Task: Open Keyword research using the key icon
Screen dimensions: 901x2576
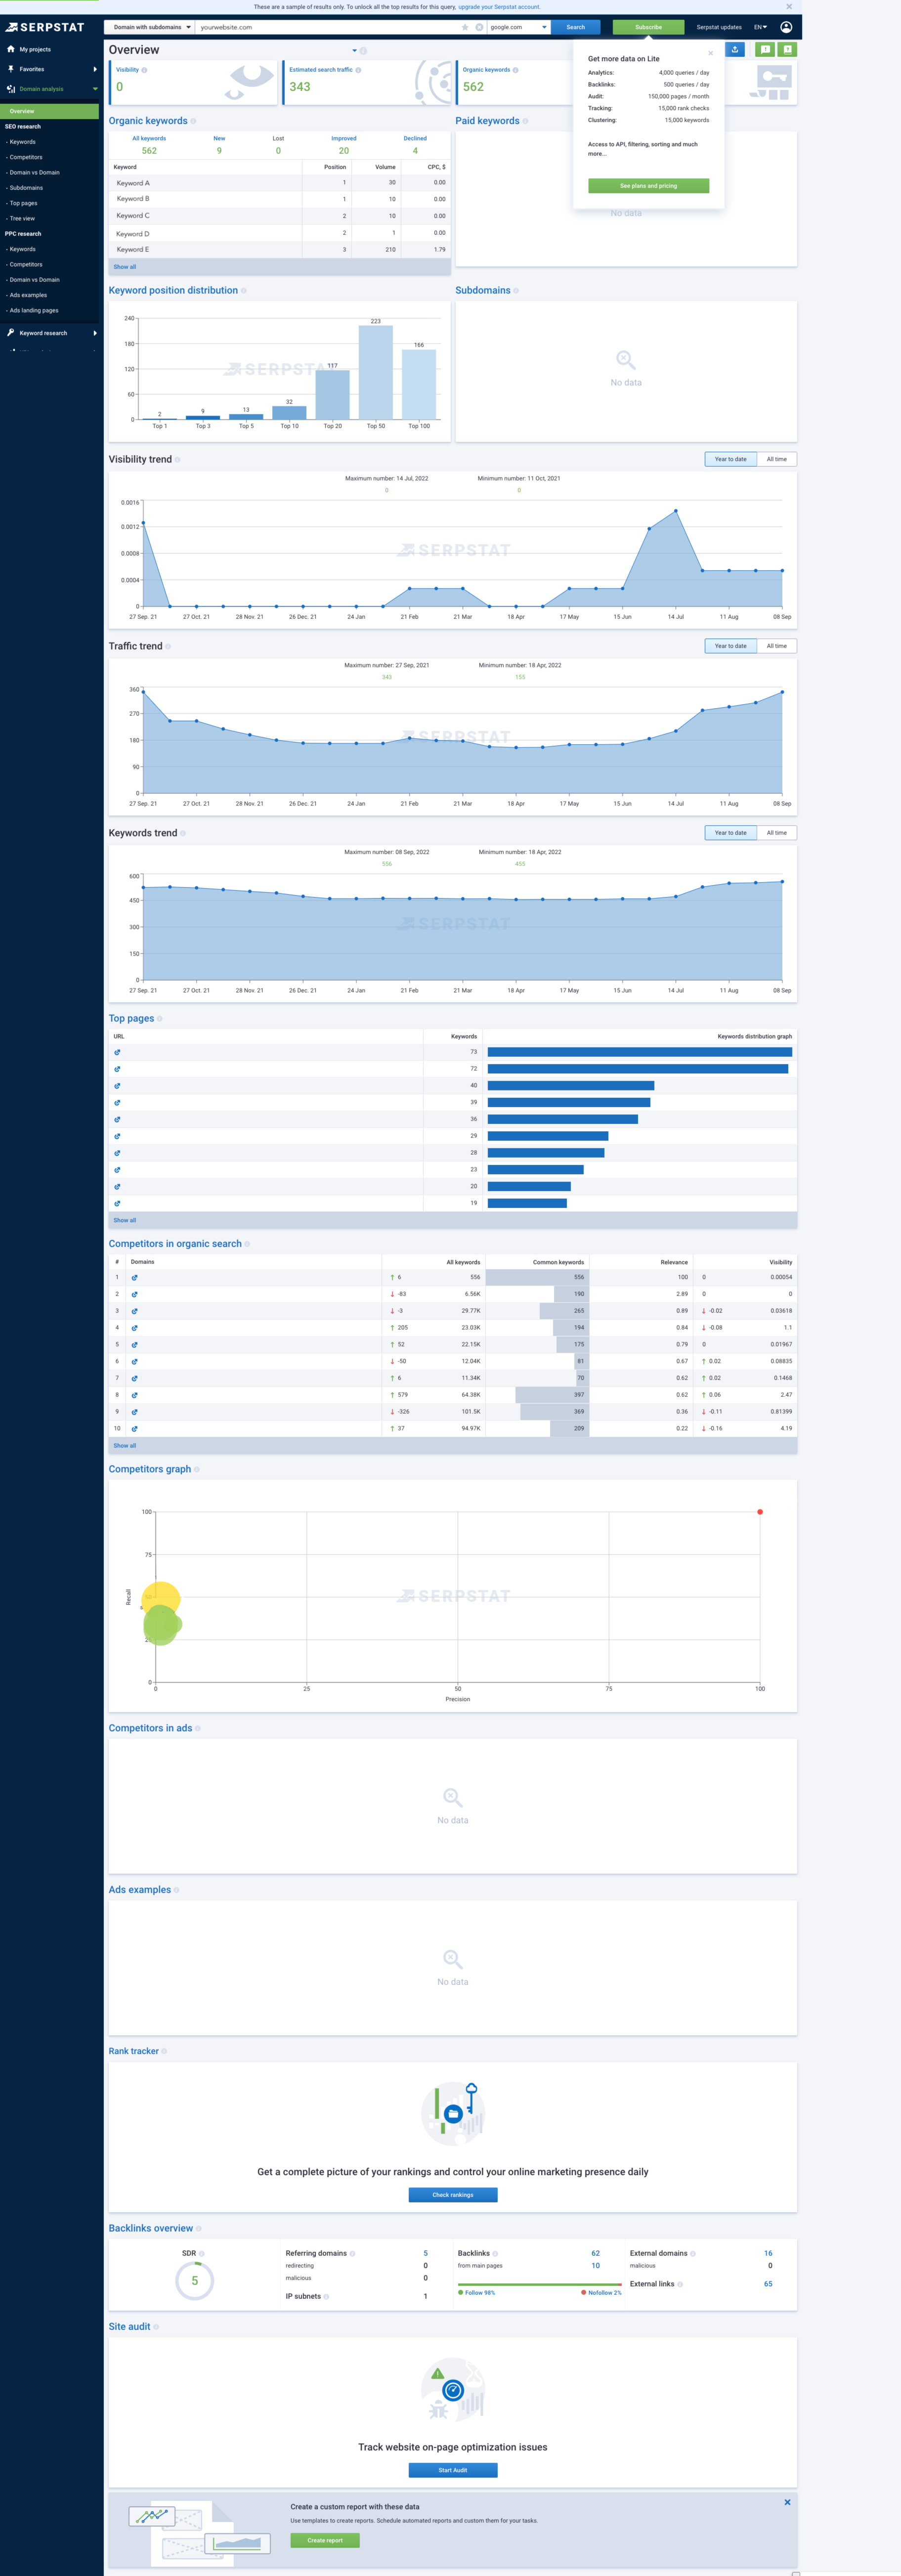Action: point(10,333)
